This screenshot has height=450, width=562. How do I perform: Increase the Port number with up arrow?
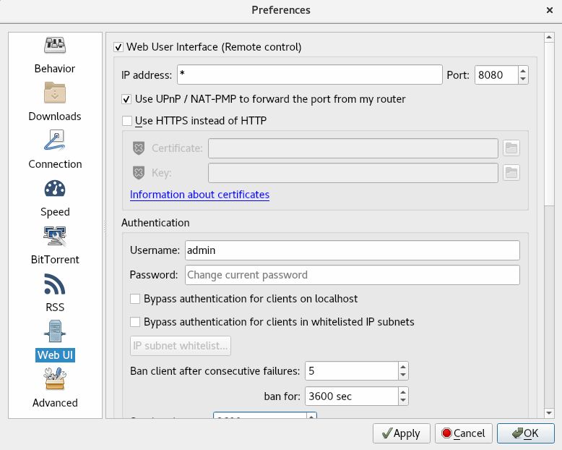pos(523,71)
